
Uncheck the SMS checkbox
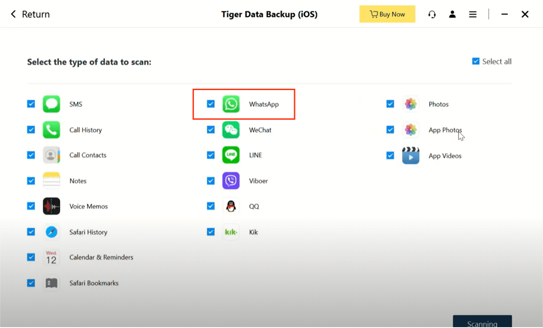tap(31, 104)
